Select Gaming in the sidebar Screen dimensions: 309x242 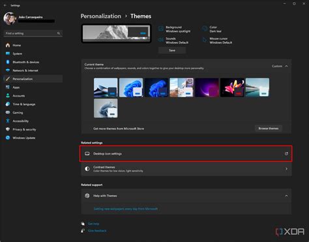click(x=33, y=113)
